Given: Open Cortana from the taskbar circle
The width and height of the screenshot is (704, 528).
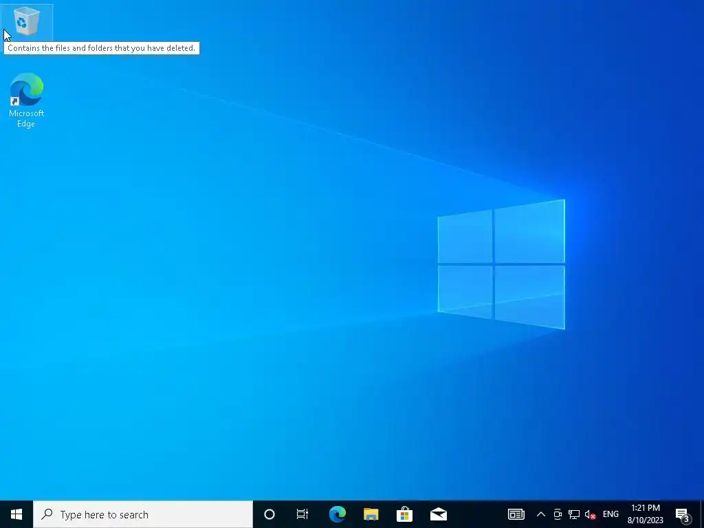Looking at the screenshot, I should pyautogui.click(x=269, y=514).
